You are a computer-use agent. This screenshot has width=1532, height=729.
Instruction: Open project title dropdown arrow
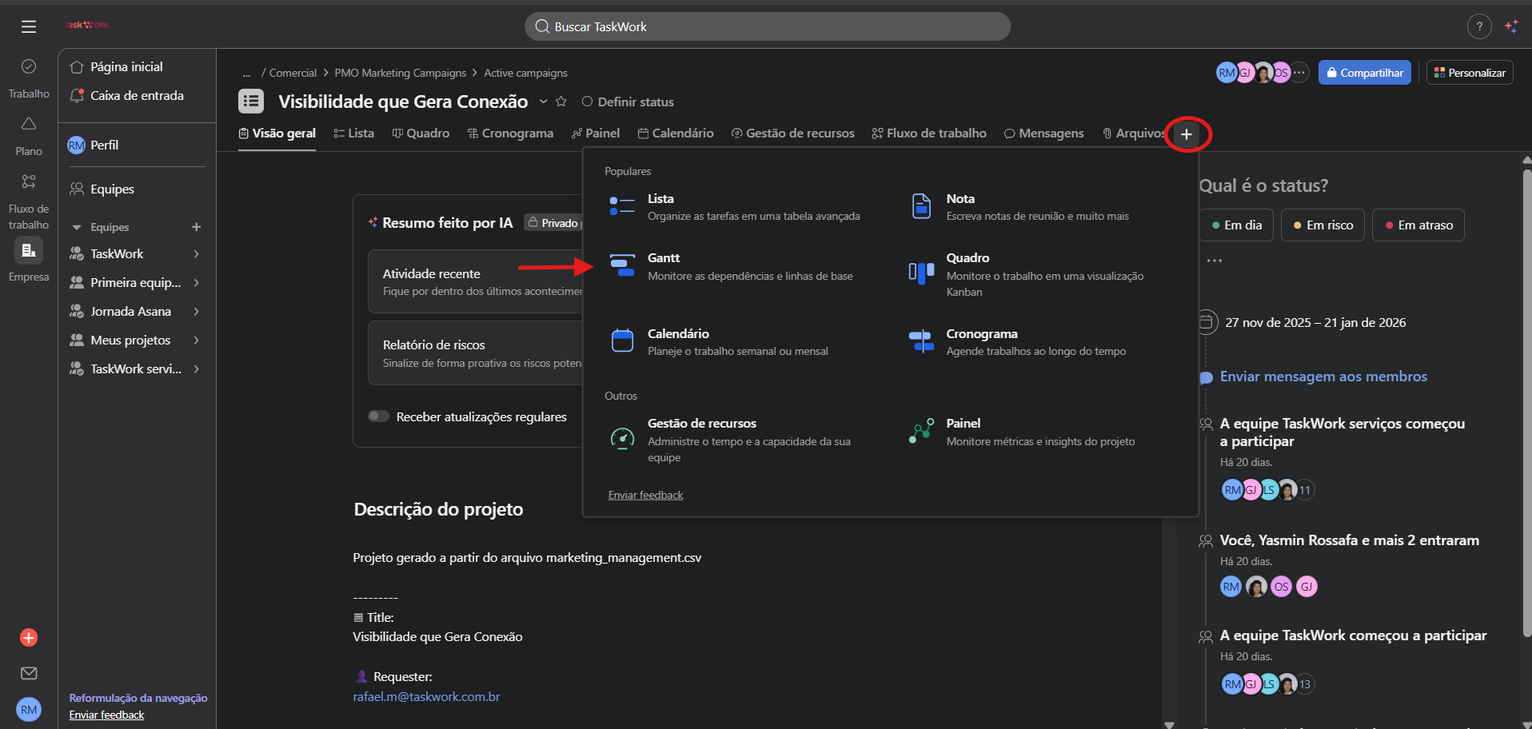click(543, 102)
